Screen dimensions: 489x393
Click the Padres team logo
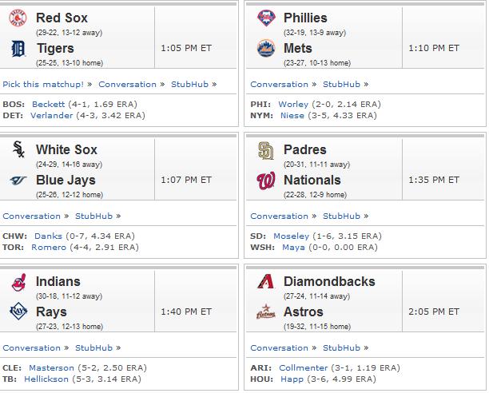266,150
